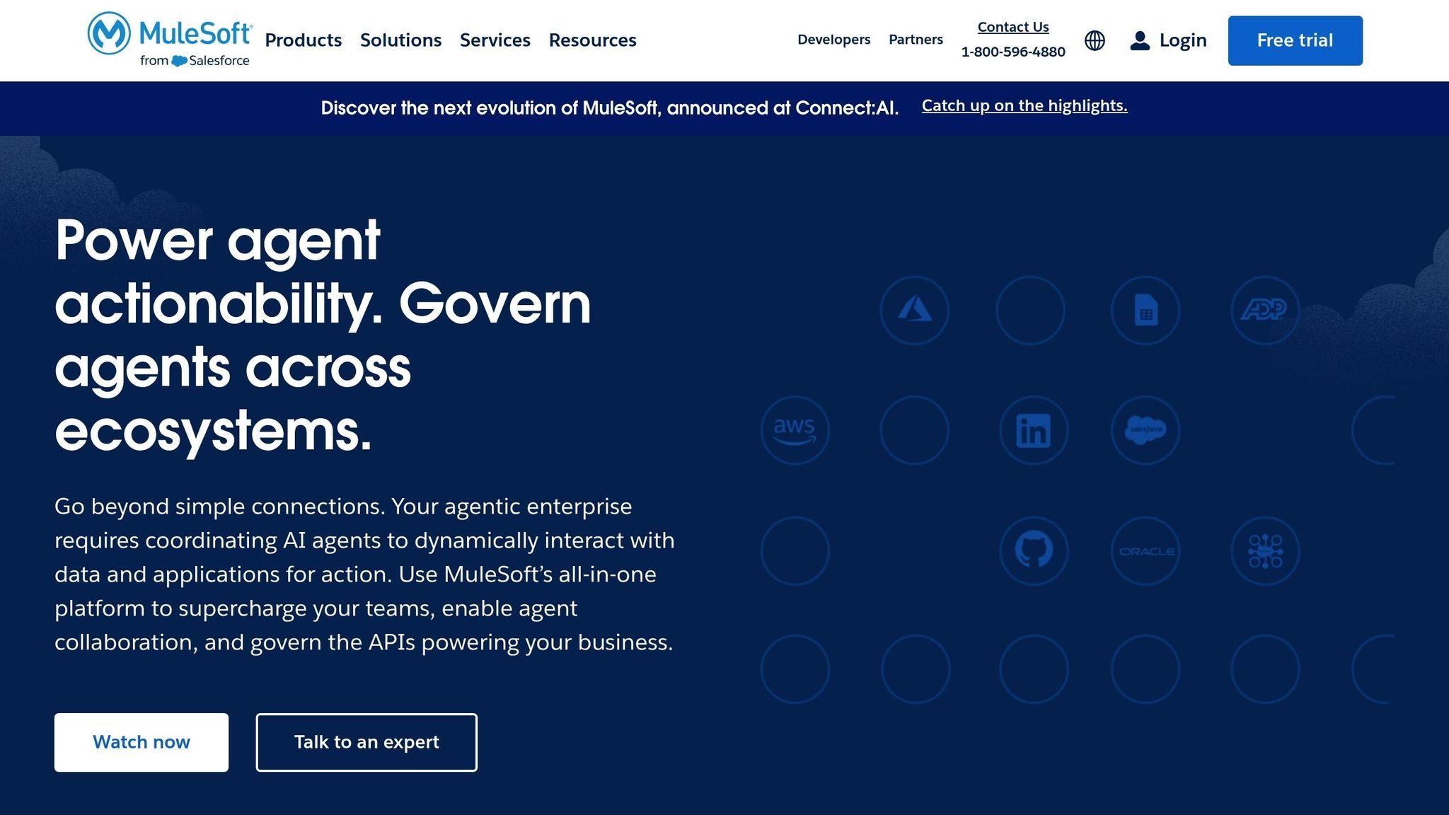Select the Azure connector icon
Screen dimensions: 1449x815
pyautogui.click(x=914, y=310)
